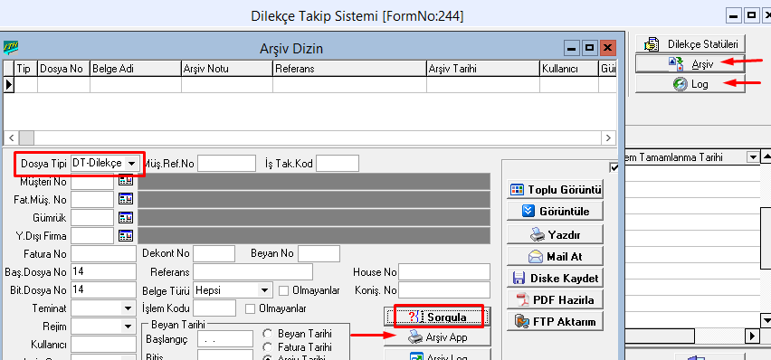The image size is (771, 360).
Task: Click the Dekont No input field
Action: click(214, 254)
